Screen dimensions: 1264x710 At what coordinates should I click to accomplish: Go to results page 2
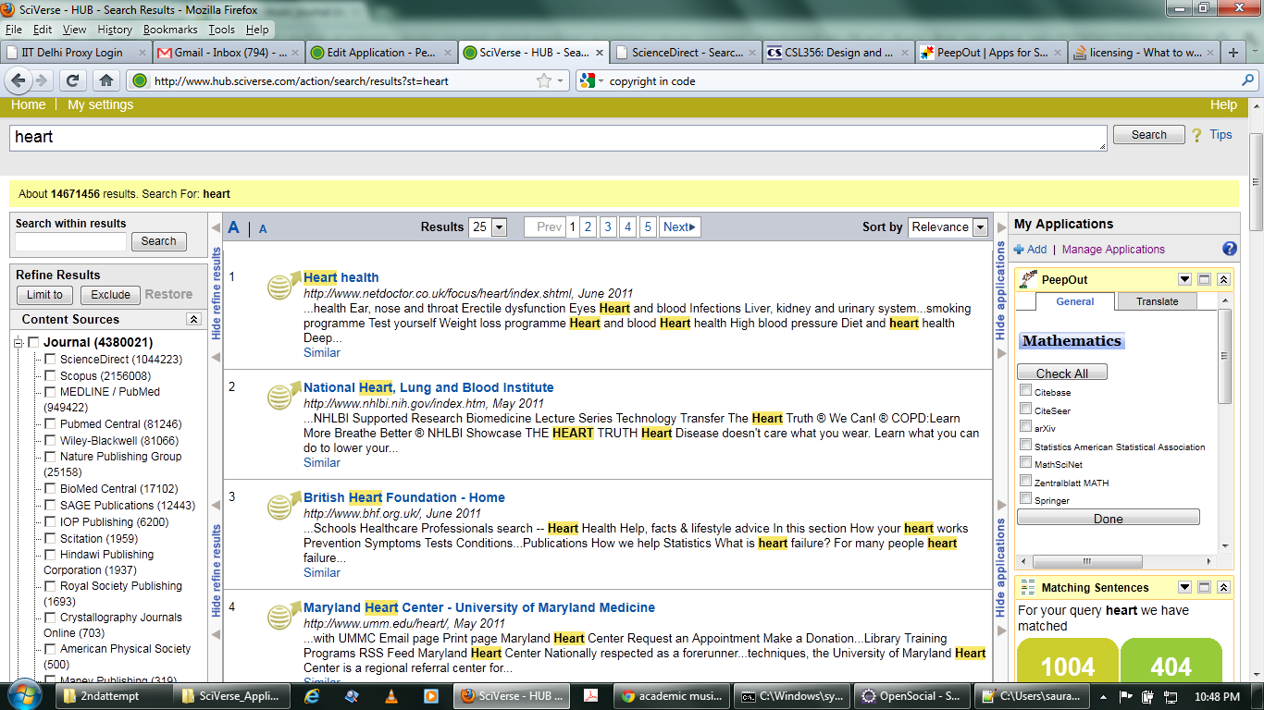588,227
